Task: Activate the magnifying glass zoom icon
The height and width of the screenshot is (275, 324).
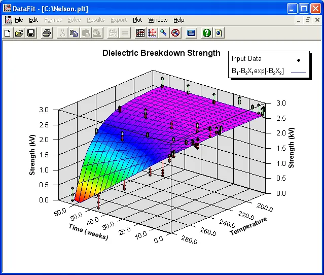Action: [164, 33]
